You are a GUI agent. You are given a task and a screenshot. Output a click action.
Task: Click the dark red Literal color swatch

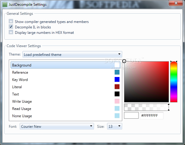[117, 87]
